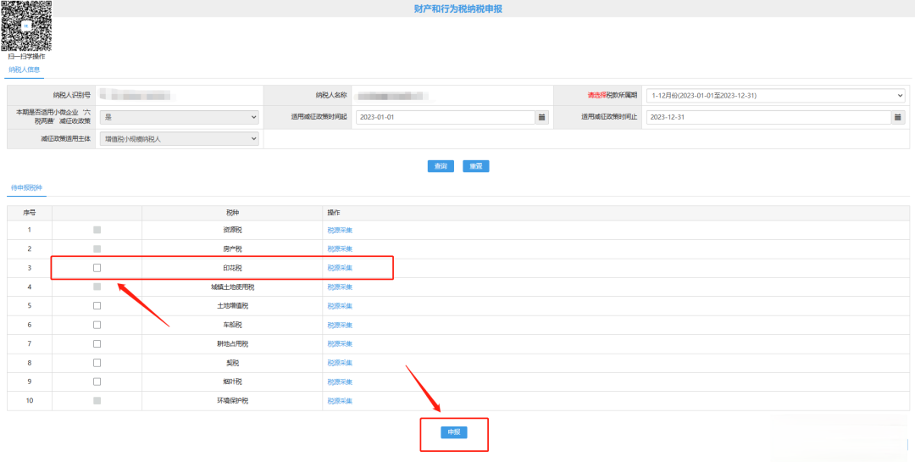Open the 税款所属期 period dropdown

(775, 95)
